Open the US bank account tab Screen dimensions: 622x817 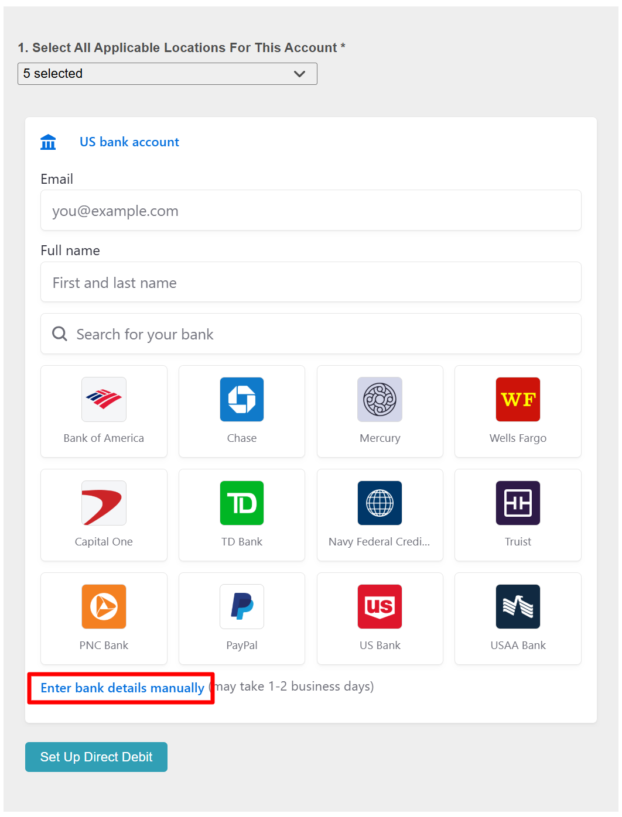[129, 142]
